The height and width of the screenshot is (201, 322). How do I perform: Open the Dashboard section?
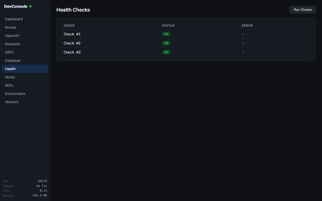point(14,19)
